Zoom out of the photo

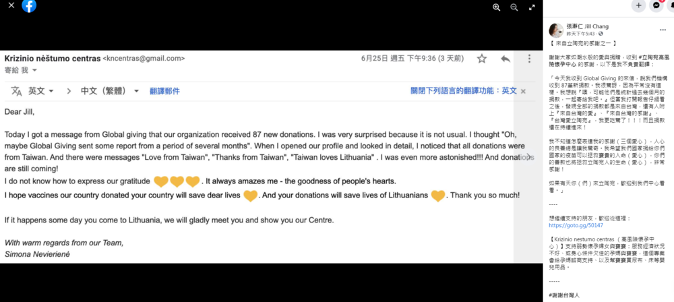click(x=514, y=7)
